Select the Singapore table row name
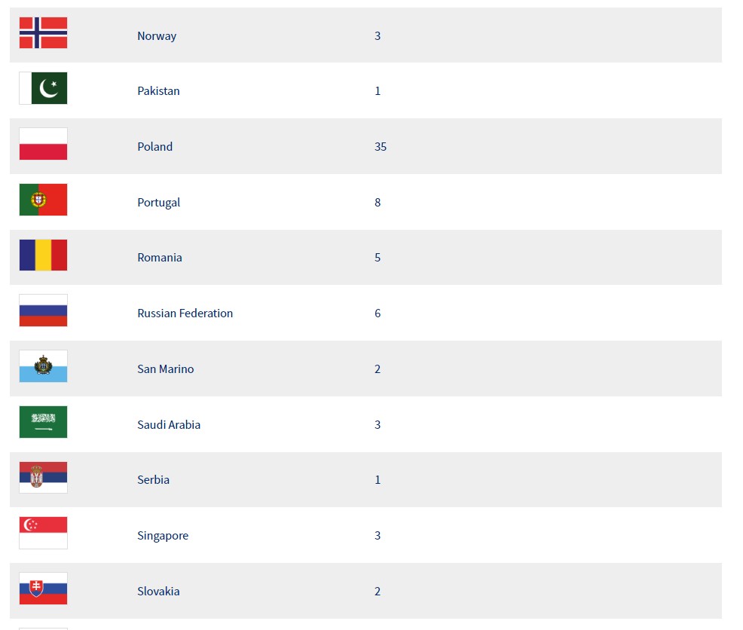743x630 pixels. [x=163, y=536]
